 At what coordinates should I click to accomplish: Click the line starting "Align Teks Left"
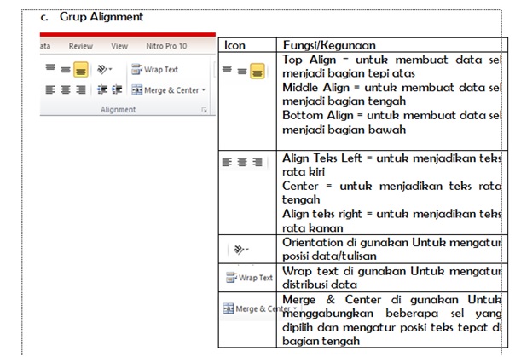pos(391,158)
